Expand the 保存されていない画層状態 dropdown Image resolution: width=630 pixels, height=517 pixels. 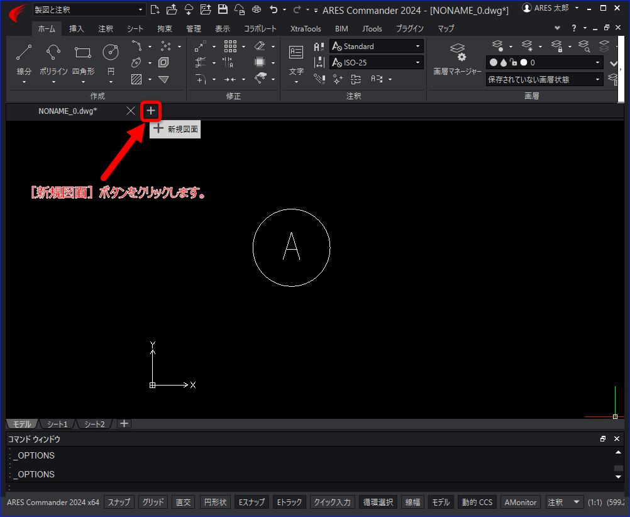544,80
